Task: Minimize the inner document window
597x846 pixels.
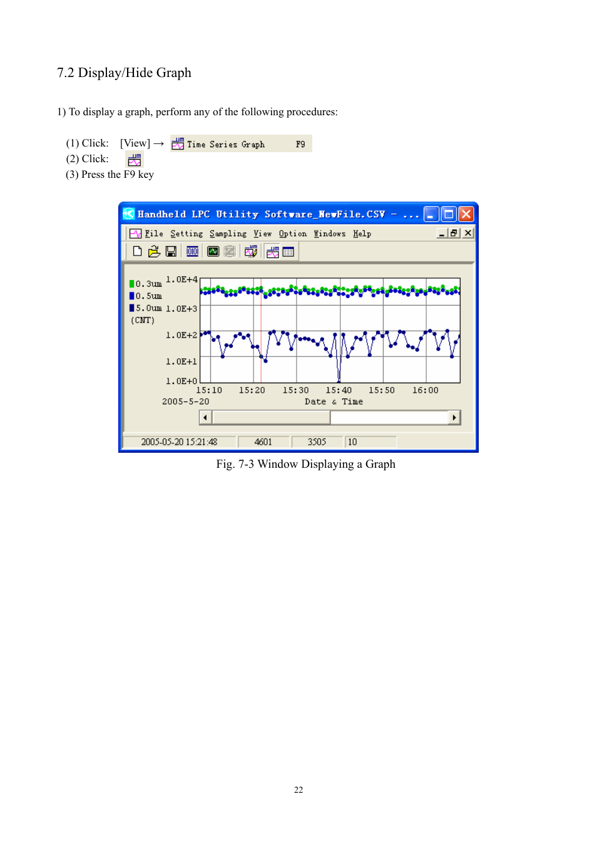Action: [442, 233]
